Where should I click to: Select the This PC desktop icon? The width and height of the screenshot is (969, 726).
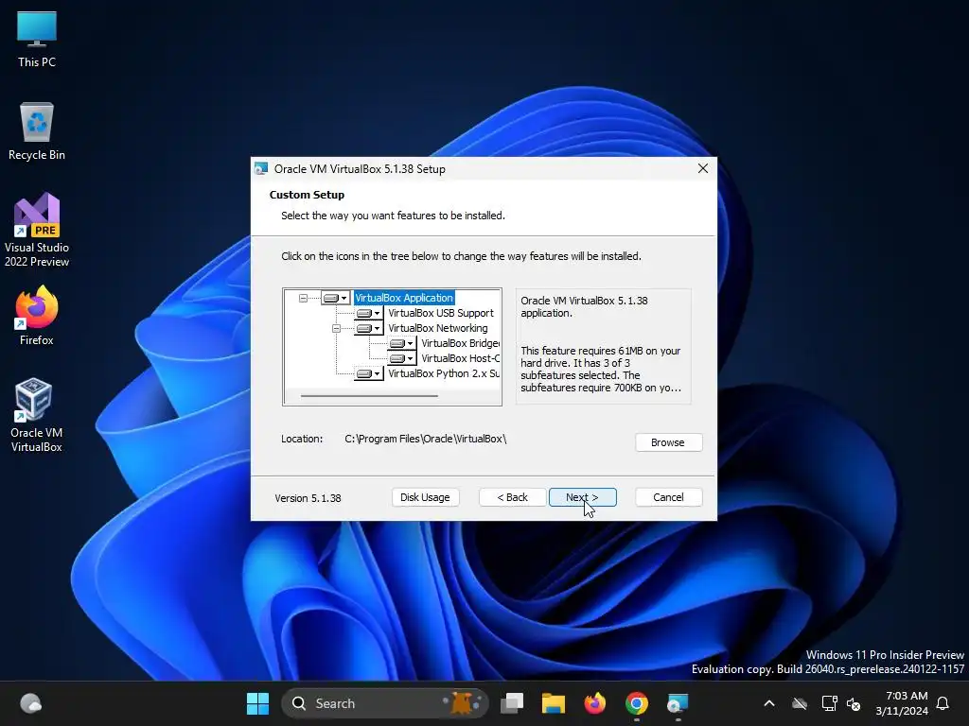point(37,40)
